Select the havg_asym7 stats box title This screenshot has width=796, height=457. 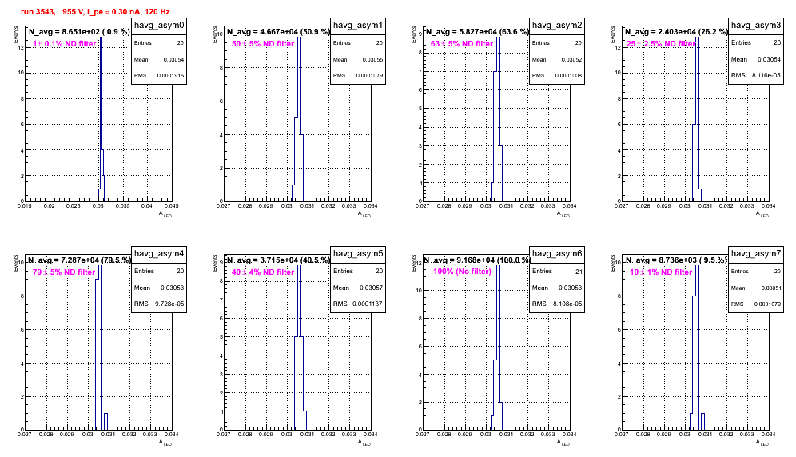tap(756, 254)
